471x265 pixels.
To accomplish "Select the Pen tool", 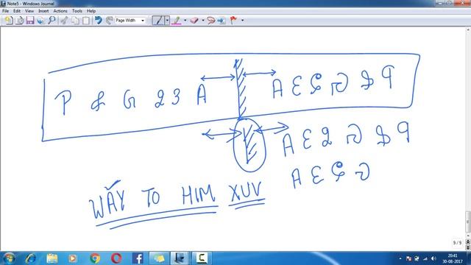I will [158, 21].
